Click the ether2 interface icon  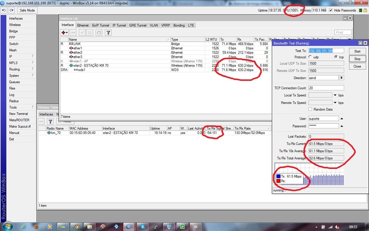coord(71,53)
